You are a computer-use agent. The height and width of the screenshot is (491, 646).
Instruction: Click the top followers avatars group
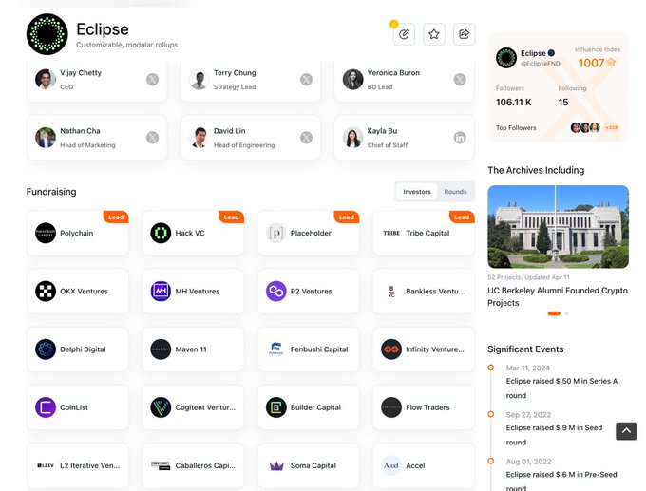click(x=585, y=127)
